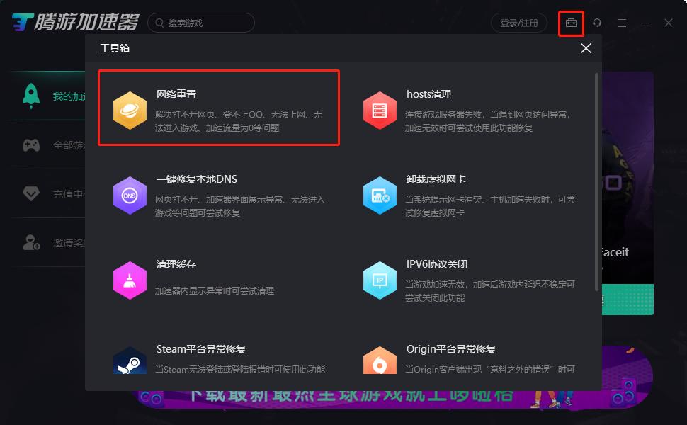This screenshot has height=425, width=687.
Task: Close the 工具箱 panel
Action: click(585, 48)
